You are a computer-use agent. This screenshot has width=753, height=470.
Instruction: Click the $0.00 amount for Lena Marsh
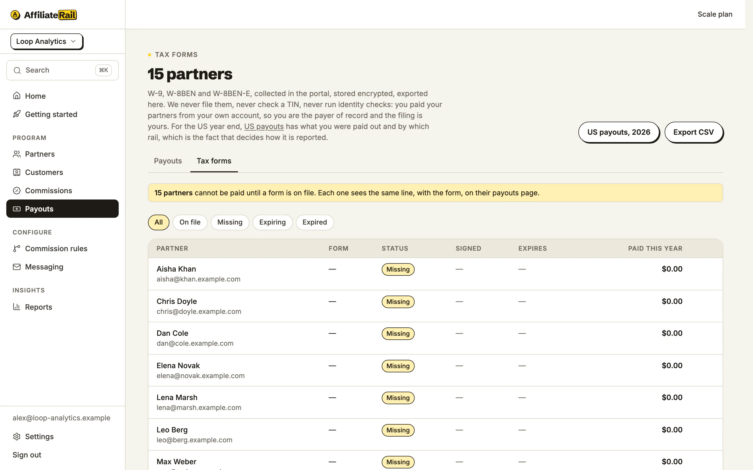click(x=672, y=397)
